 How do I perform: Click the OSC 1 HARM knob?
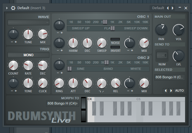click(73, 43)
